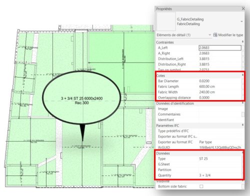Collapse the Cotes section
Image resolution: width=250 pixels, height=196 pixels.
click(x=243, y=75)
